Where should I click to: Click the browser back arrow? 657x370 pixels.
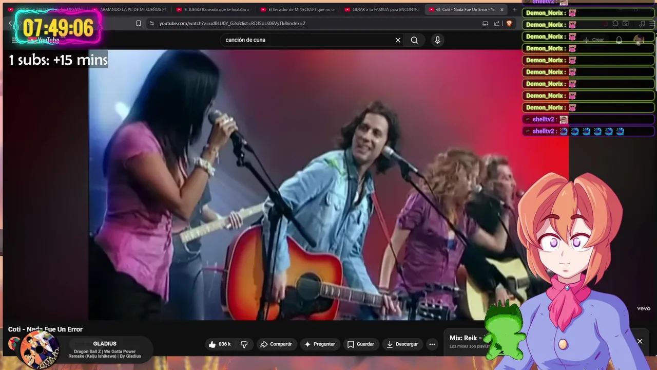coord(10,23)
